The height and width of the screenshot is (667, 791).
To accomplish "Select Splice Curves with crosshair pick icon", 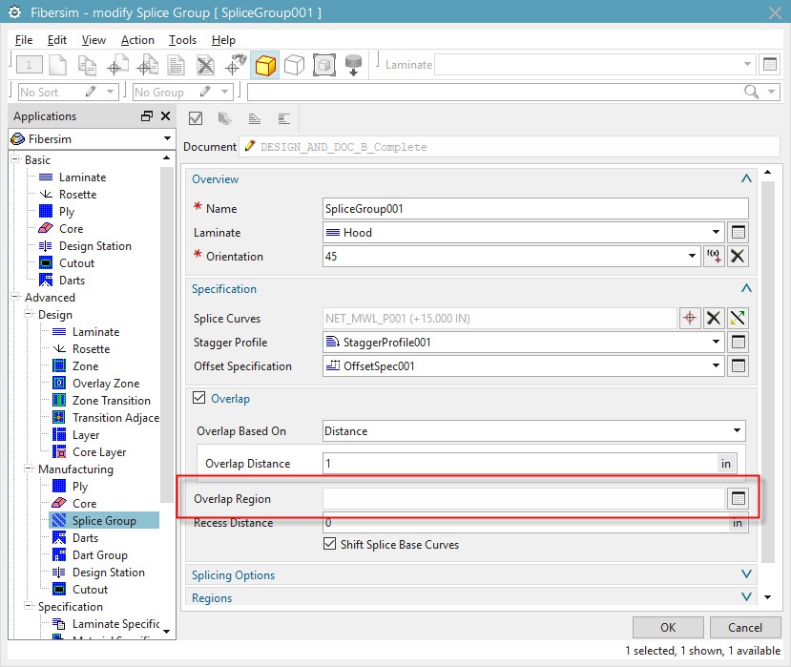I will pyautogui.click(x=690, y=319).
